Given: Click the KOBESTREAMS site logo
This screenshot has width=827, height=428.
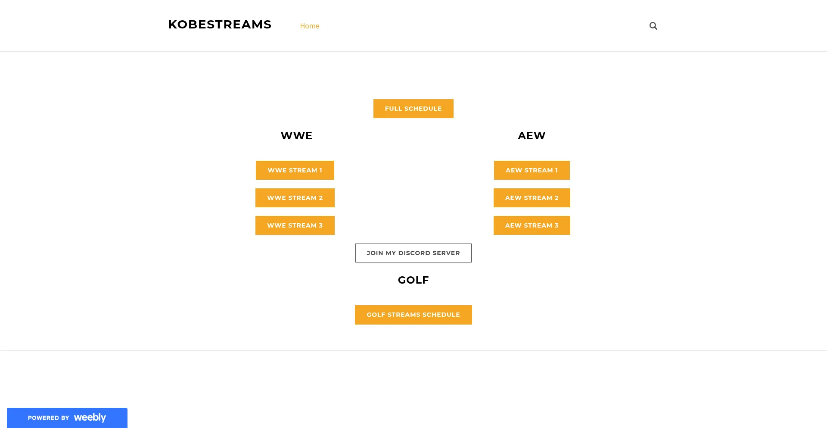Looking at the screenshot, I should (x=220, y=25).
